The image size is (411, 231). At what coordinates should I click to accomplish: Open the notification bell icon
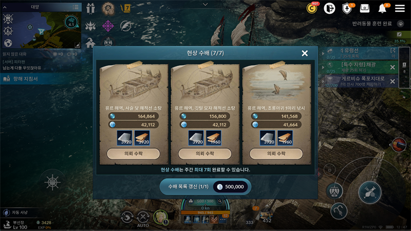pyautogui.click(x=382, y=8)
